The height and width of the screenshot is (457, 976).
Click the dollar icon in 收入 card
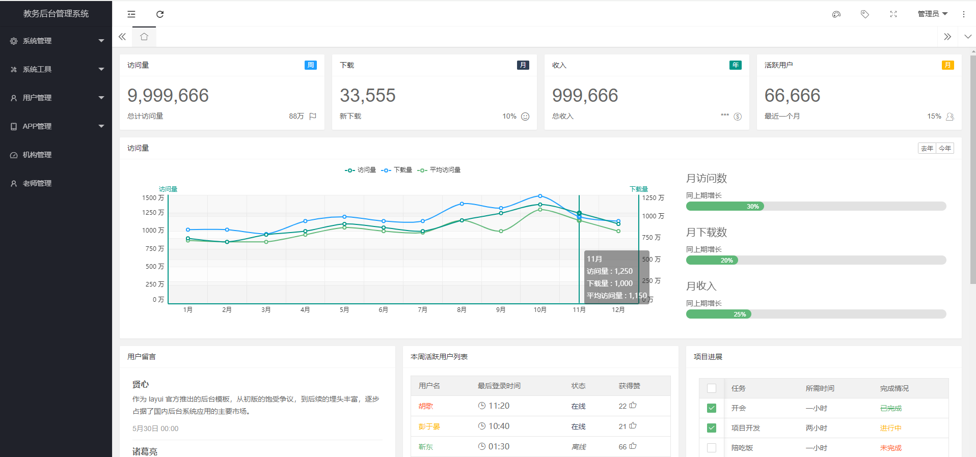(x=738, y=117)
